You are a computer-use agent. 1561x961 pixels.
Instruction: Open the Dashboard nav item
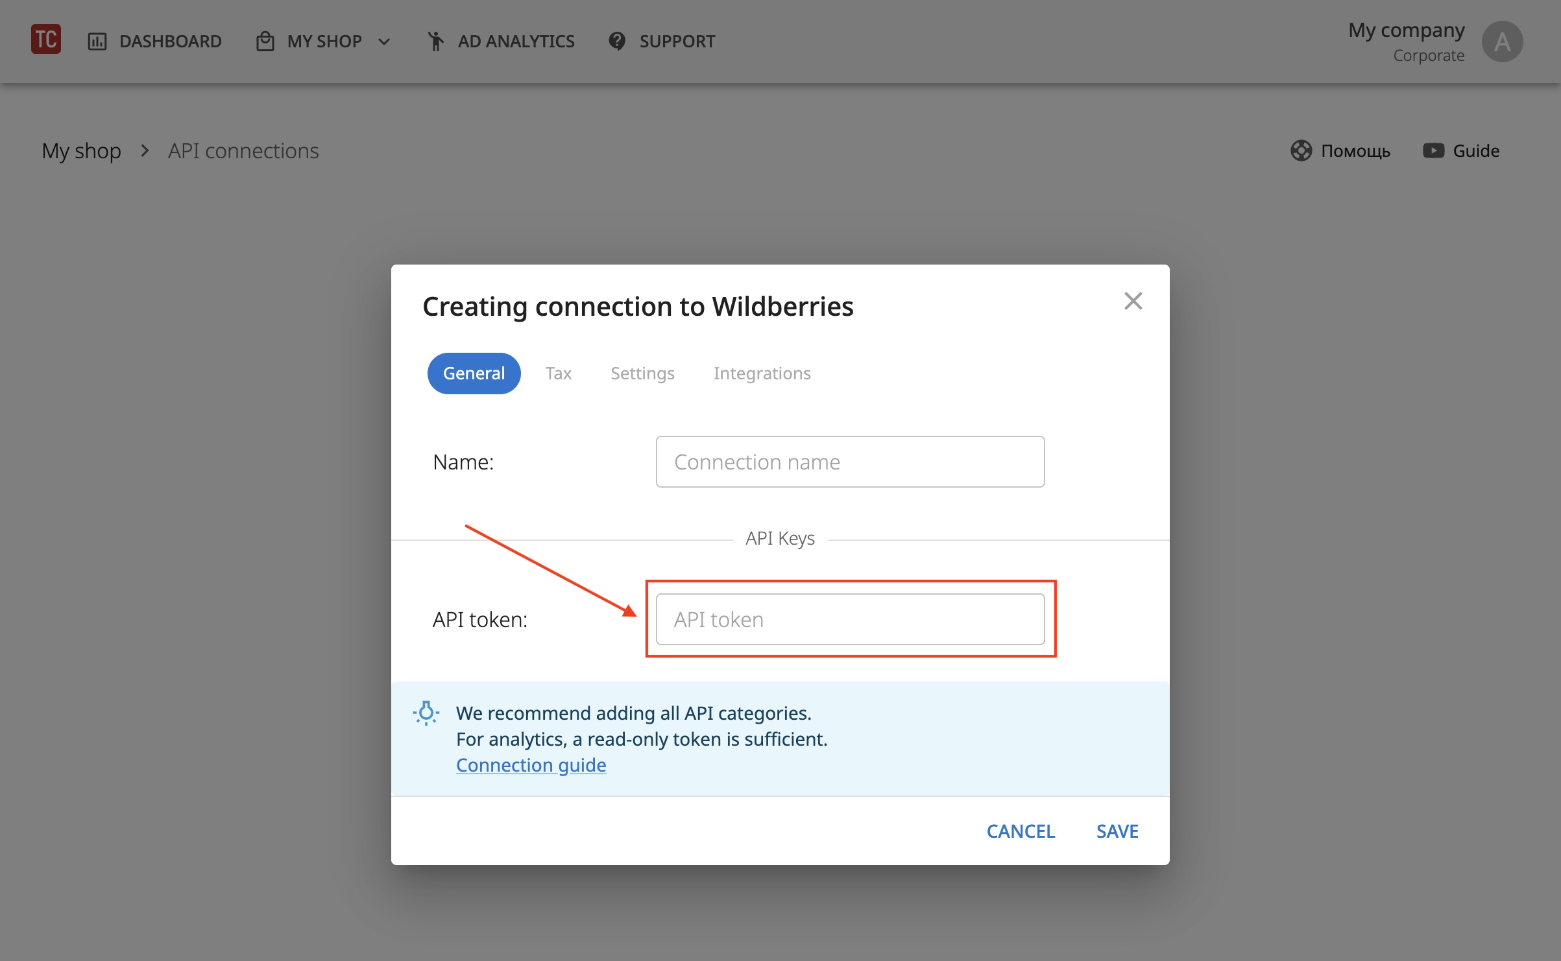pos(154,41)
